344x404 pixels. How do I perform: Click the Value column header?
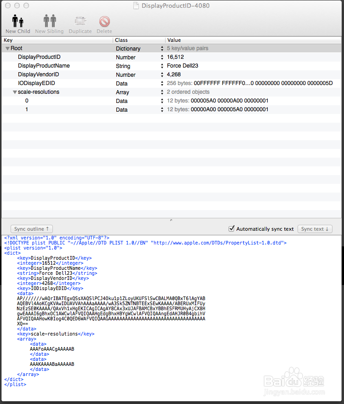(253, 40)
